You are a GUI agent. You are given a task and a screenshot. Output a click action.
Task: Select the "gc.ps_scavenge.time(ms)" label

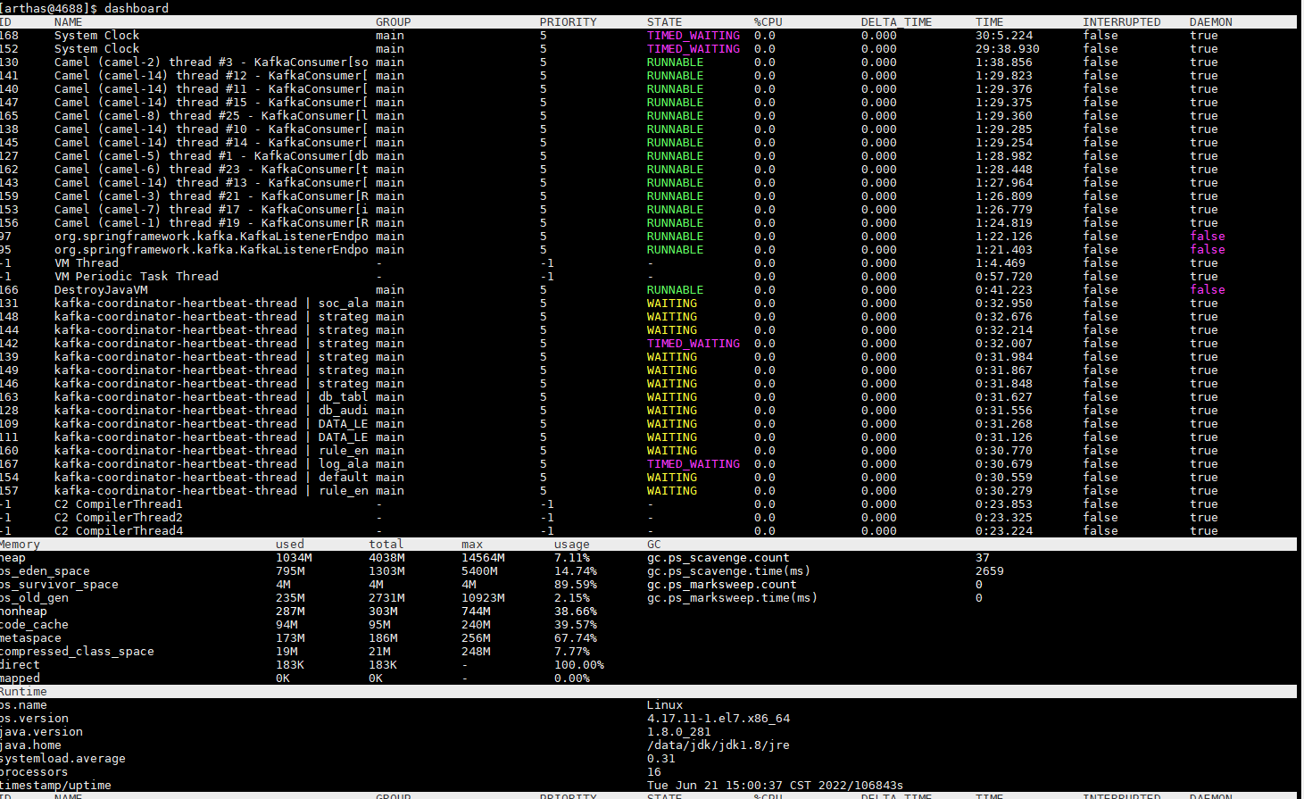tap(728, 571)
